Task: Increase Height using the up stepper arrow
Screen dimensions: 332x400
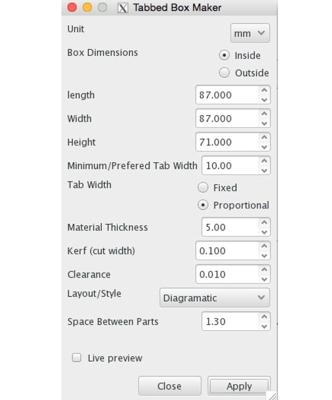Action: click(264, 137)
